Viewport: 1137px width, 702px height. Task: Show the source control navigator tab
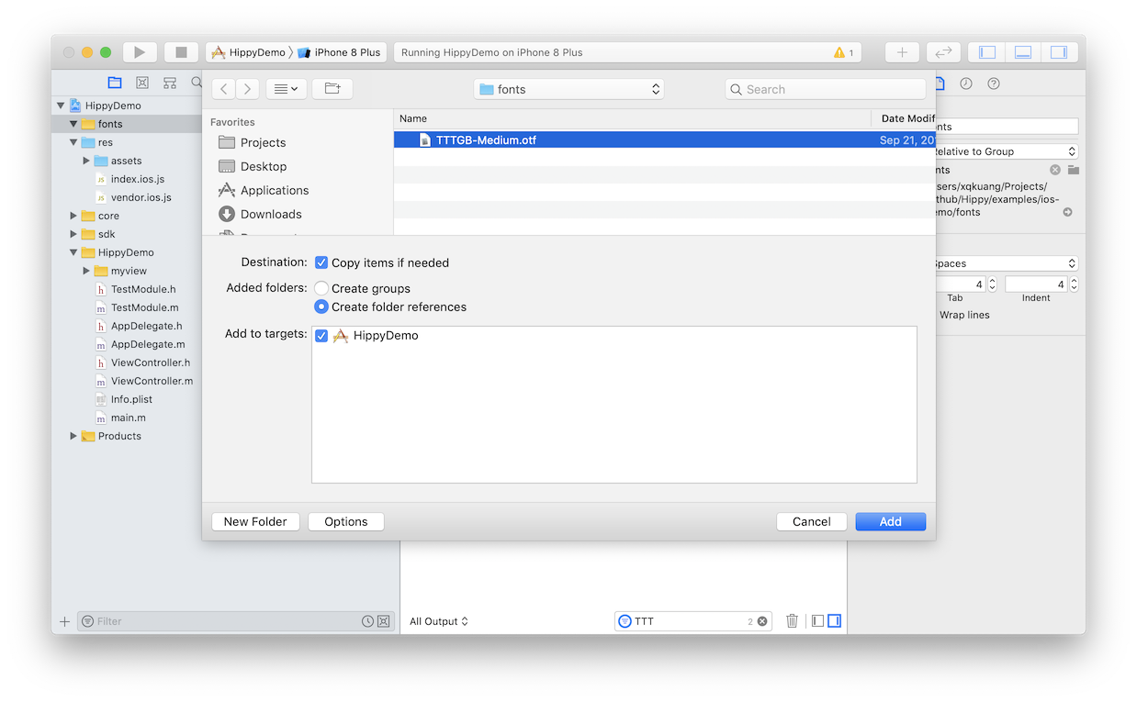pos(142,83)
